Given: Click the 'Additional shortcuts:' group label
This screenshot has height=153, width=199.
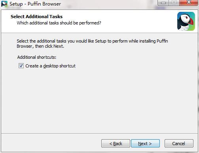Looking at the screenshot, I should point(37,57).
